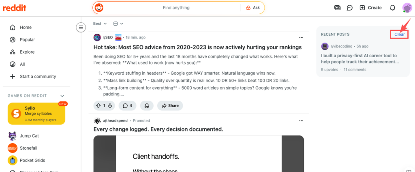Open the feed view layout dropdown
415x172 pixels.
pyautogui.click(x=118, y=24)
